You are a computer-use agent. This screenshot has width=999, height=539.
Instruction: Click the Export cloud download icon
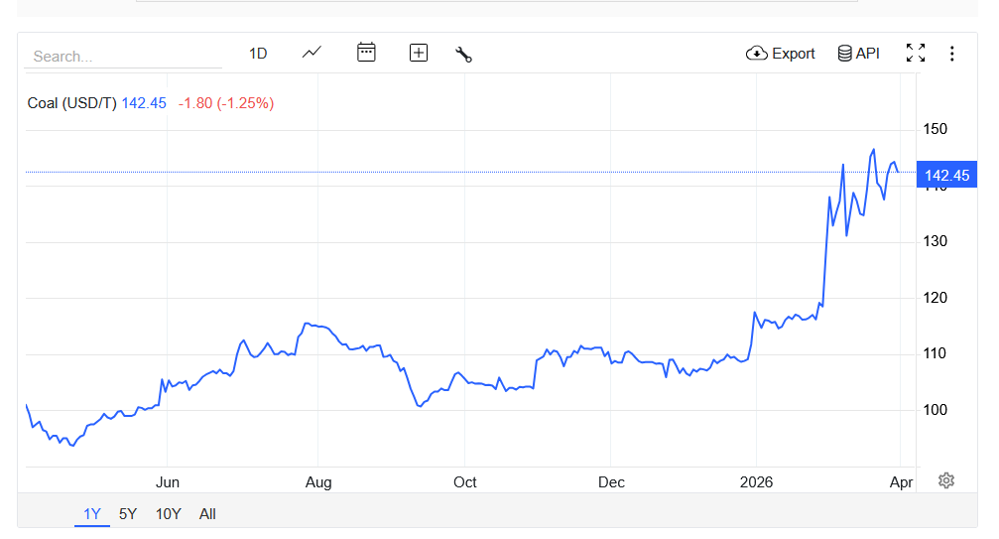[757, 54]
